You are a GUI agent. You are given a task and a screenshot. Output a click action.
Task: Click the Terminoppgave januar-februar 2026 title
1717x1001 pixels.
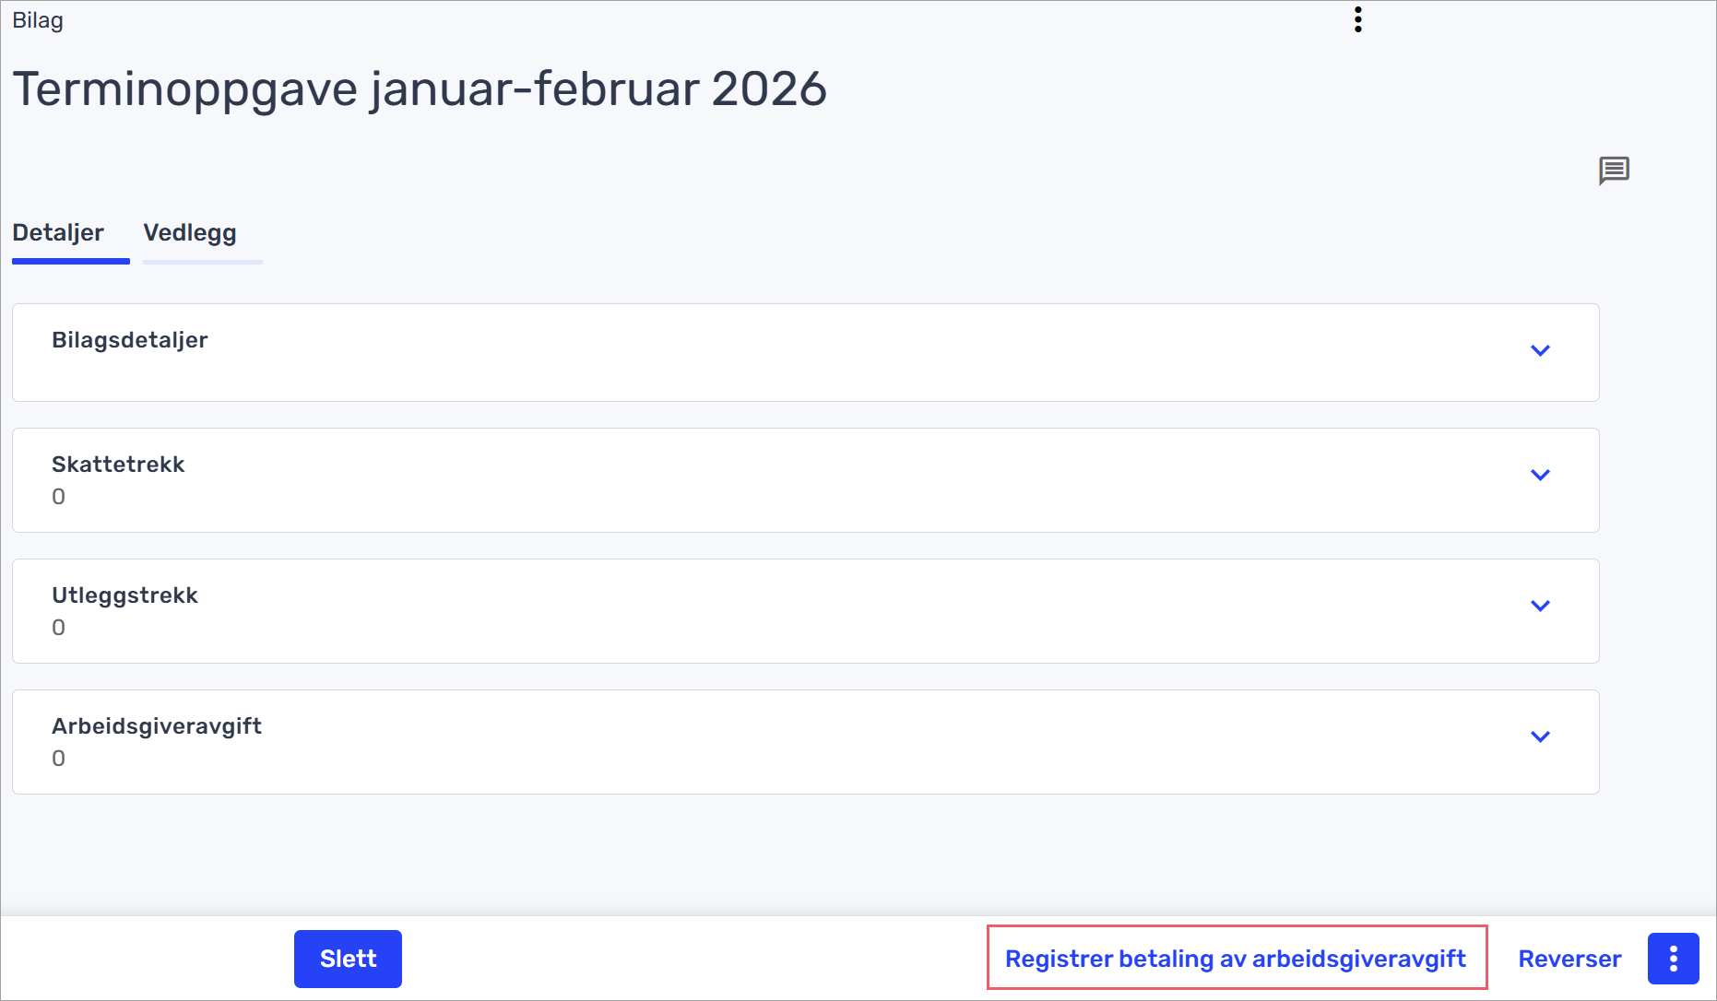pyautogui.click(x=420, y=89)
